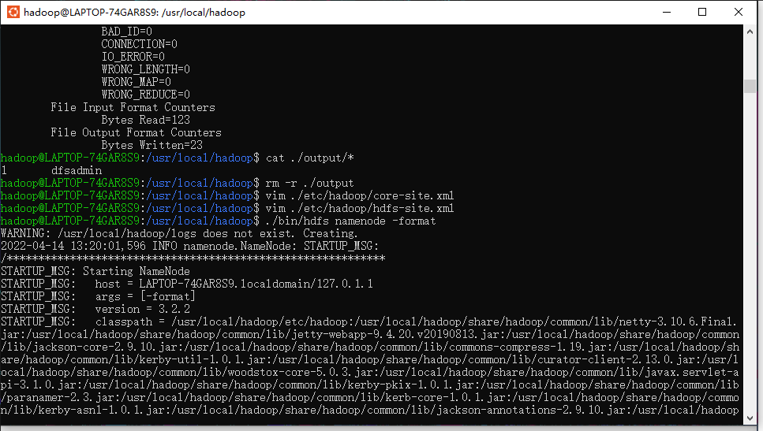Click the 'args = [-format]' line
Viewport: 763px width, 431px height.
pos(145,296)
